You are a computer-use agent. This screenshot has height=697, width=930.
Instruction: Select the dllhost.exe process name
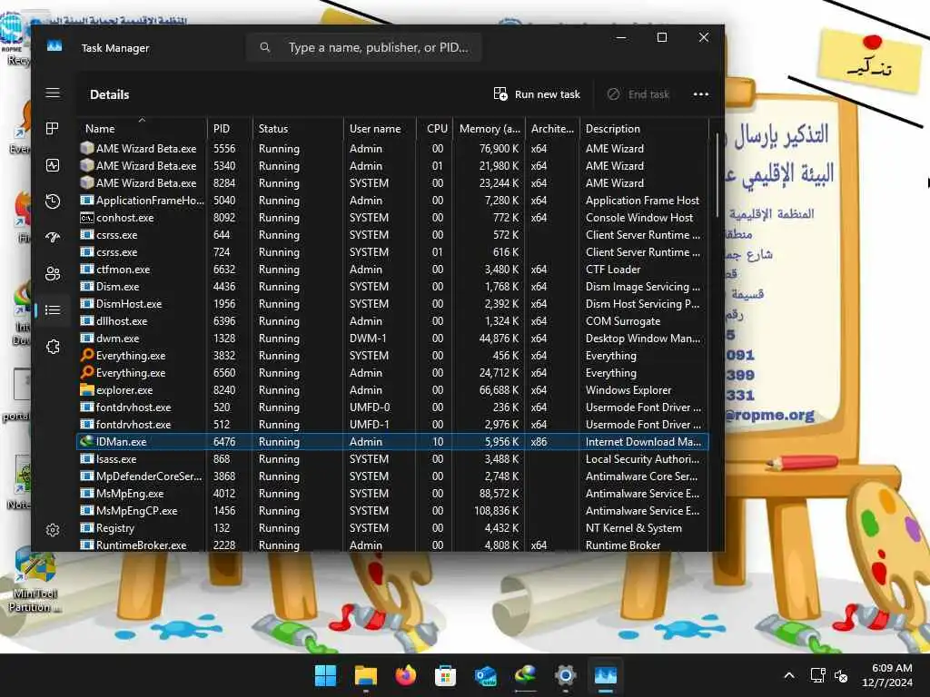pyautogui.click(x=122, y=321)
